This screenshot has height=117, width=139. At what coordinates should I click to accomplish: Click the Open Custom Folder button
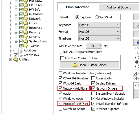click(90, 65)
